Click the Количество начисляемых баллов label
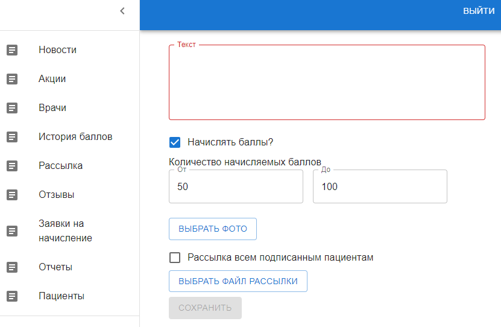Viewport: 501px width, 327px height. [245, 162]
